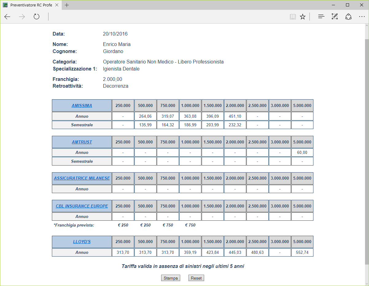The image size is (369, 286).
Task: Select Amissima annual price 451,10
Action: 235,116
